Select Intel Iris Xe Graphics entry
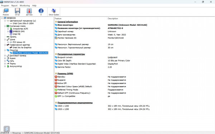 point(22,48)
